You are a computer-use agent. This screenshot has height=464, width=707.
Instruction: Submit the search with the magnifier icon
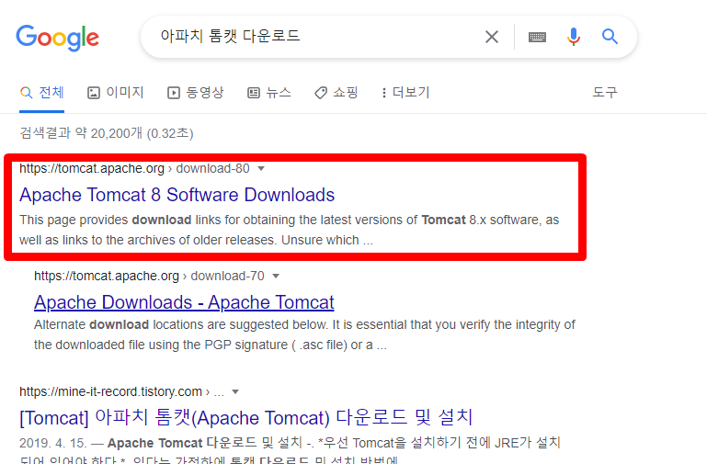click(610, 37)
